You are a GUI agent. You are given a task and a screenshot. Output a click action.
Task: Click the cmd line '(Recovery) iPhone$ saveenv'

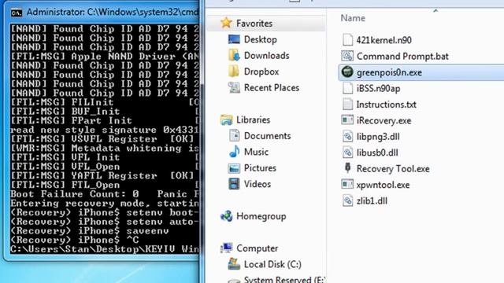pyautogui.click(x=89, y=231)
